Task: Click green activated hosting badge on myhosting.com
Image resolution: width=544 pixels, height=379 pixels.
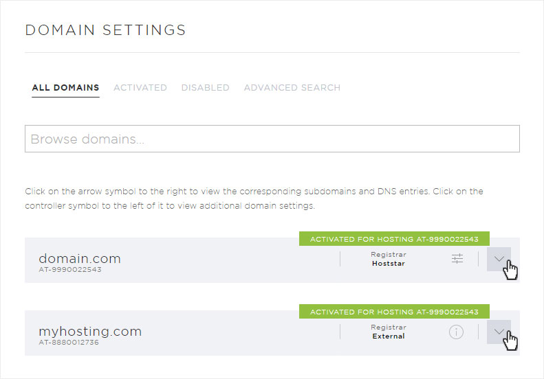Action: pos(394,312)
